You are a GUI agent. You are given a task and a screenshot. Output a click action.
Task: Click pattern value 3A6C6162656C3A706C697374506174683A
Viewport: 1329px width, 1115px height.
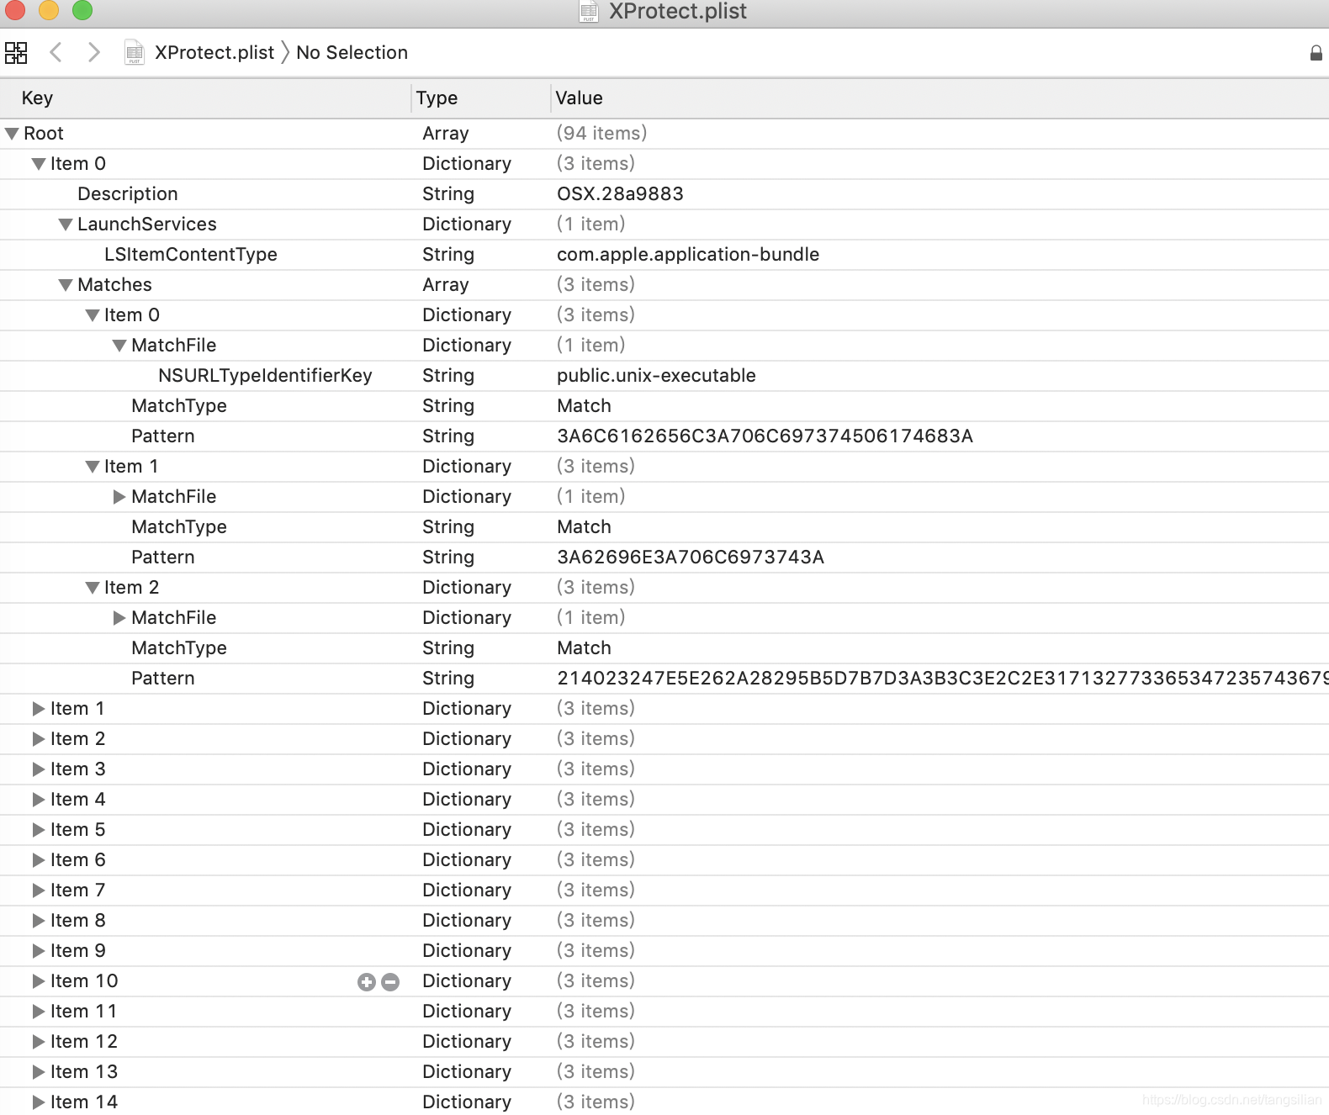click(765, 436)
